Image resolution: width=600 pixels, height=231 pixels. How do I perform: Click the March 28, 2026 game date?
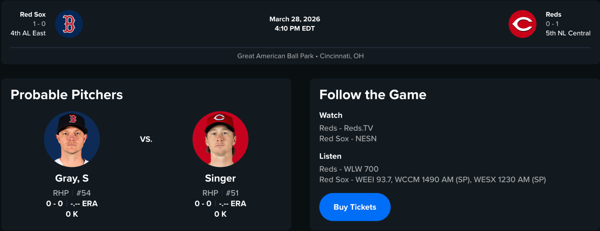[295, 19]
